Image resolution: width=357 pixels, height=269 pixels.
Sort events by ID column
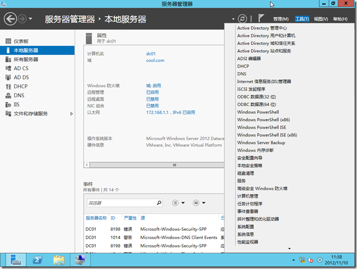point(113,218)
